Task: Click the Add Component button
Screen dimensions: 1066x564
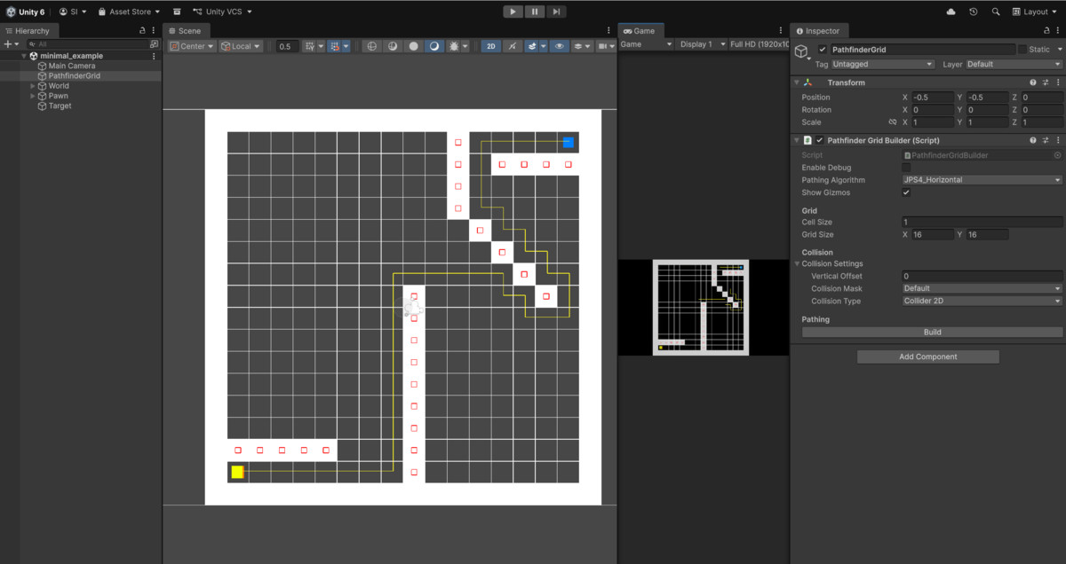Action: (x=927, y=356)
